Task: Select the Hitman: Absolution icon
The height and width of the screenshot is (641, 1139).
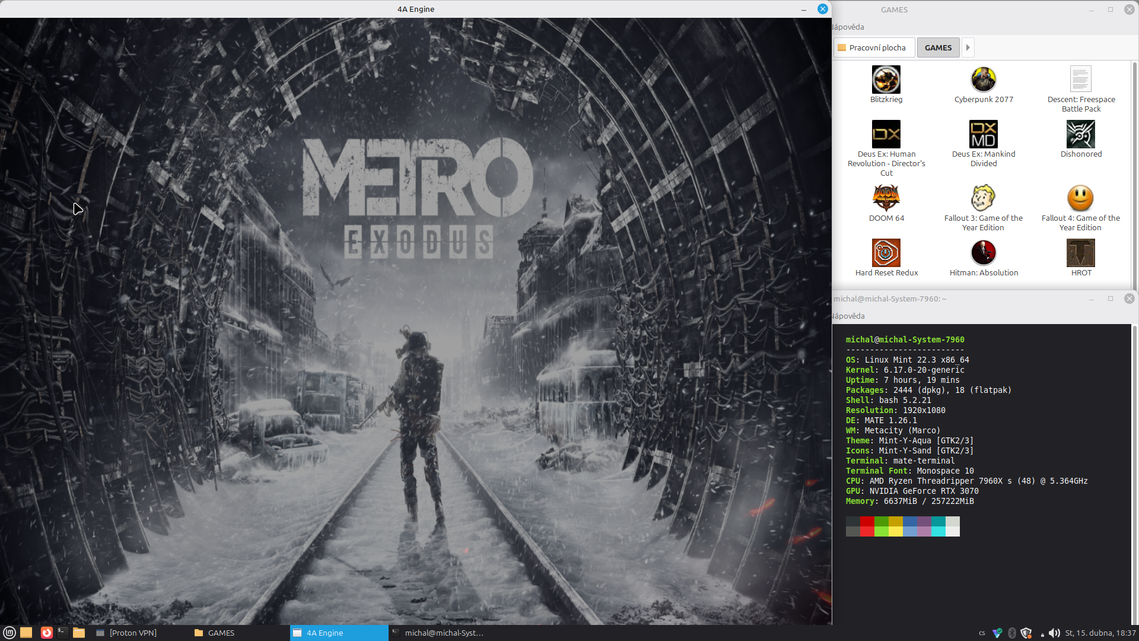Action: [x=983, y=253]
